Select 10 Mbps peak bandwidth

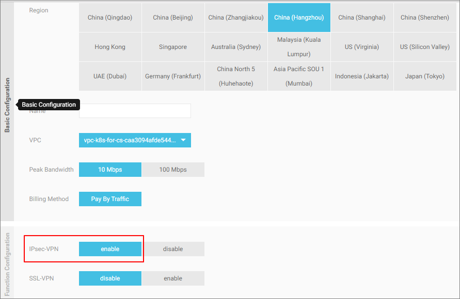[x=110, y=170]
